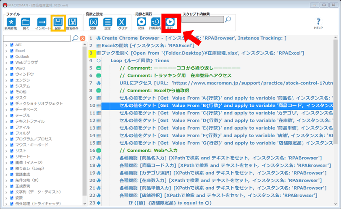The height and width of the screenshot is (209, 341).
Task: Expand the その他 category
Action: (x=6, y=92)
